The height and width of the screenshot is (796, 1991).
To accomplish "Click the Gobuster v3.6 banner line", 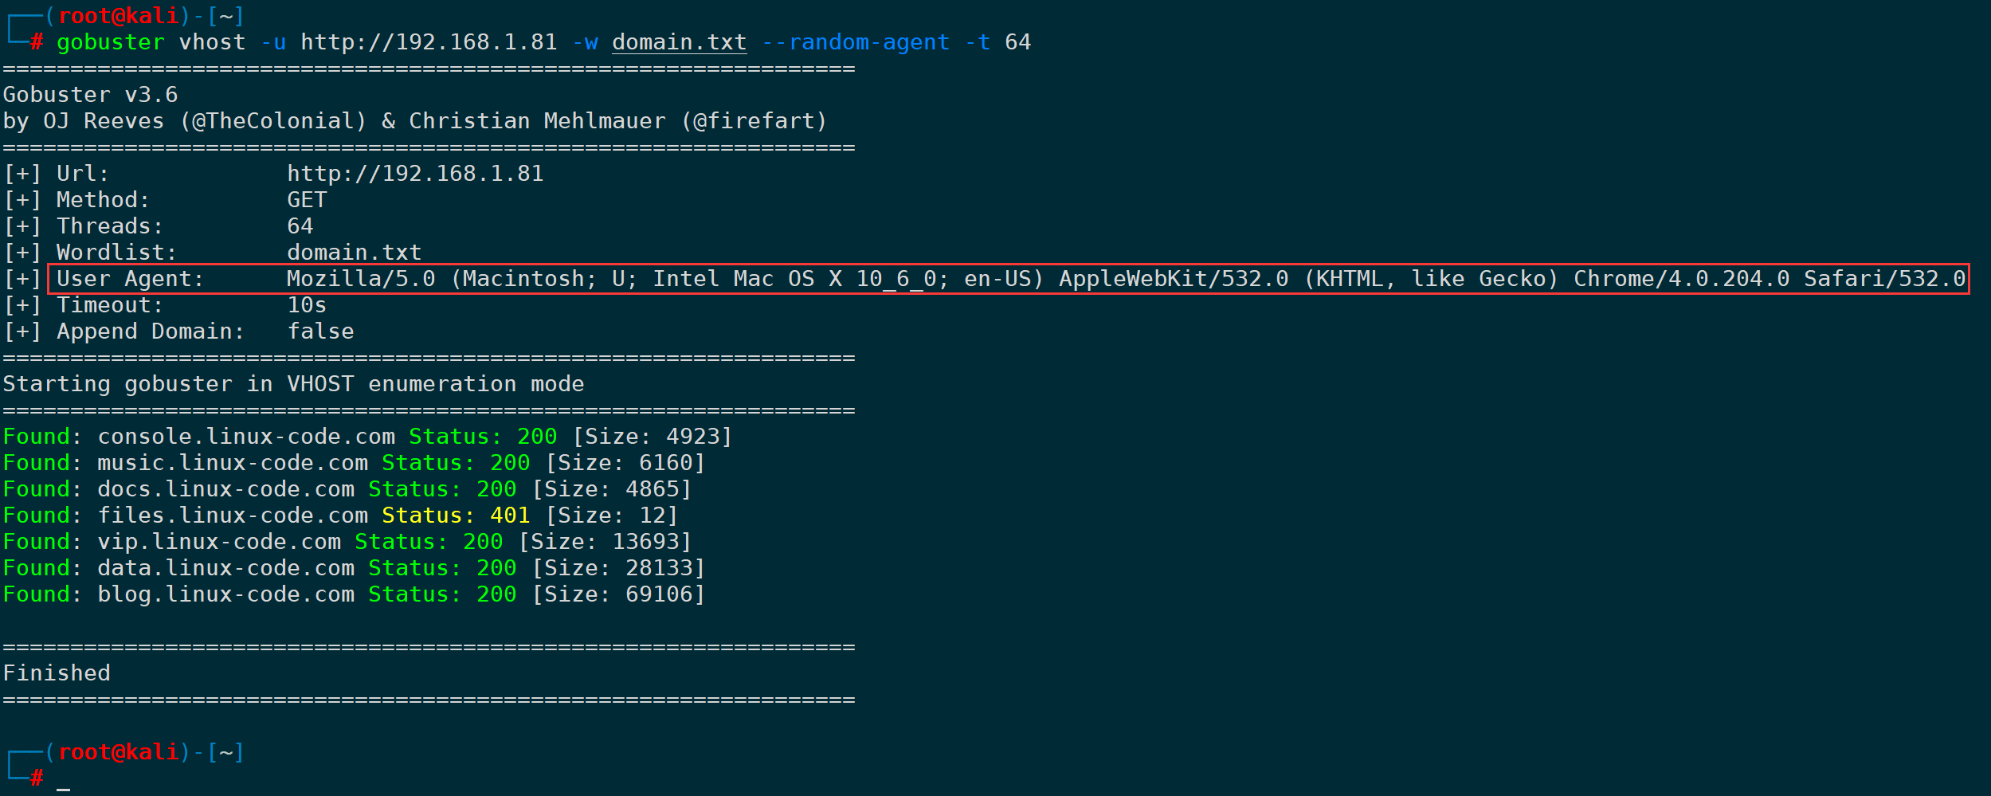I will [x=91, y=95].
